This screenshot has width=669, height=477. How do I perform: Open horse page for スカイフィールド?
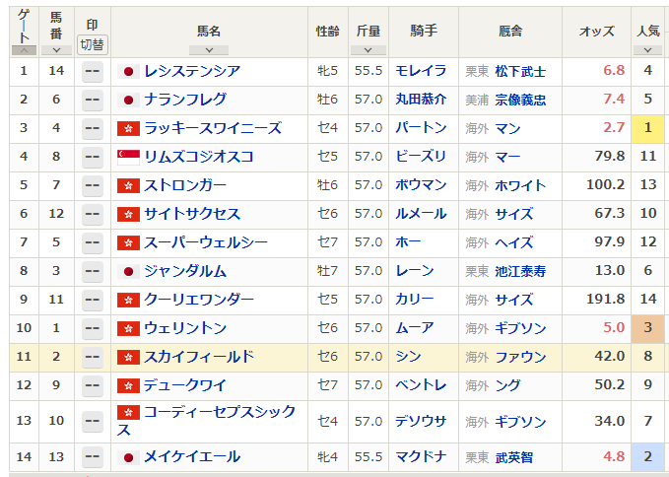pos(199,357)
